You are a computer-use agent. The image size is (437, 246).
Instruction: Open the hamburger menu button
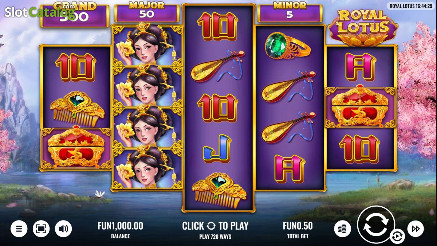[x=19, y=229]
